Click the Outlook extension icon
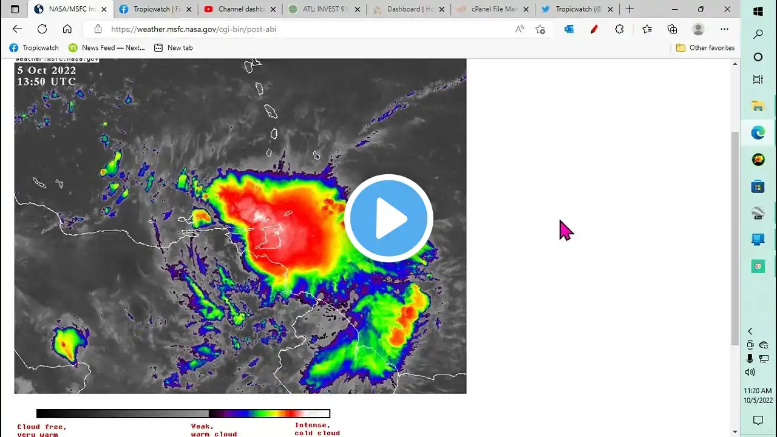 coord(569,29)
